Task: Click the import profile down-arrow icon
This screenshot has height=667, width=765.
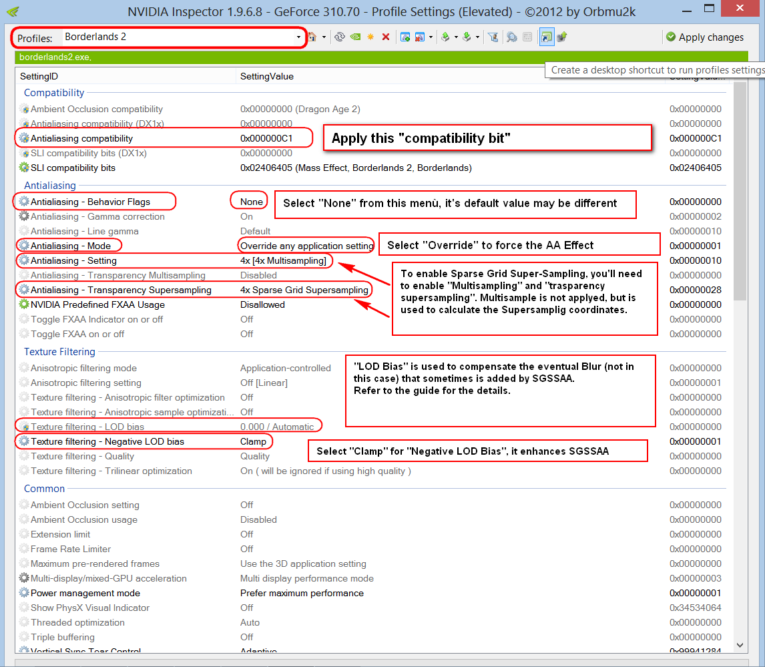Action: [467, 37]
